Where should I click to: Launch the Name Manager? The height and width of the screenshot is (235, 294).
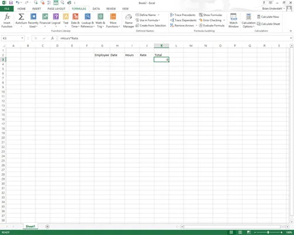tap(129, 21)
